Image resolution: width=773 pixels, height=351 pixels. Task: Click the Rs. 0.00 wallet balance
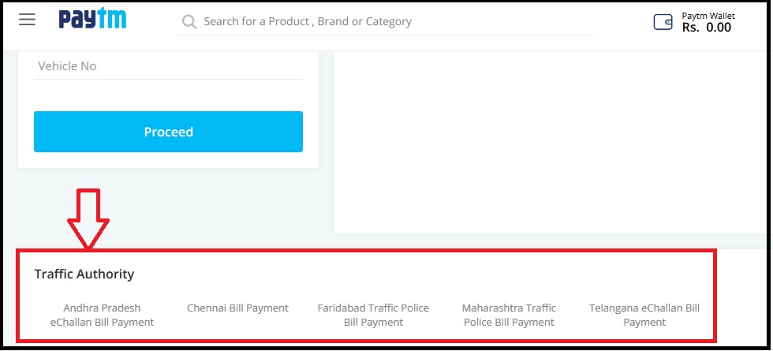707,28
